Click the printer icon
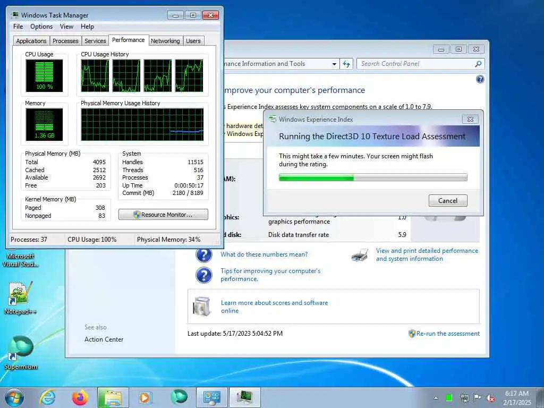Image resolution: width=544 pixels, height=408 pixels. pos(360,254)
